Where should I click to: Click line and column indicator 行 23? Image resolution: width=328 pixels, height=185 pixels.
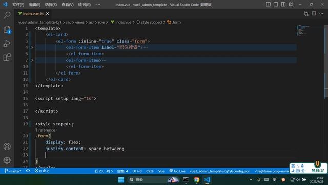point(104,171)
